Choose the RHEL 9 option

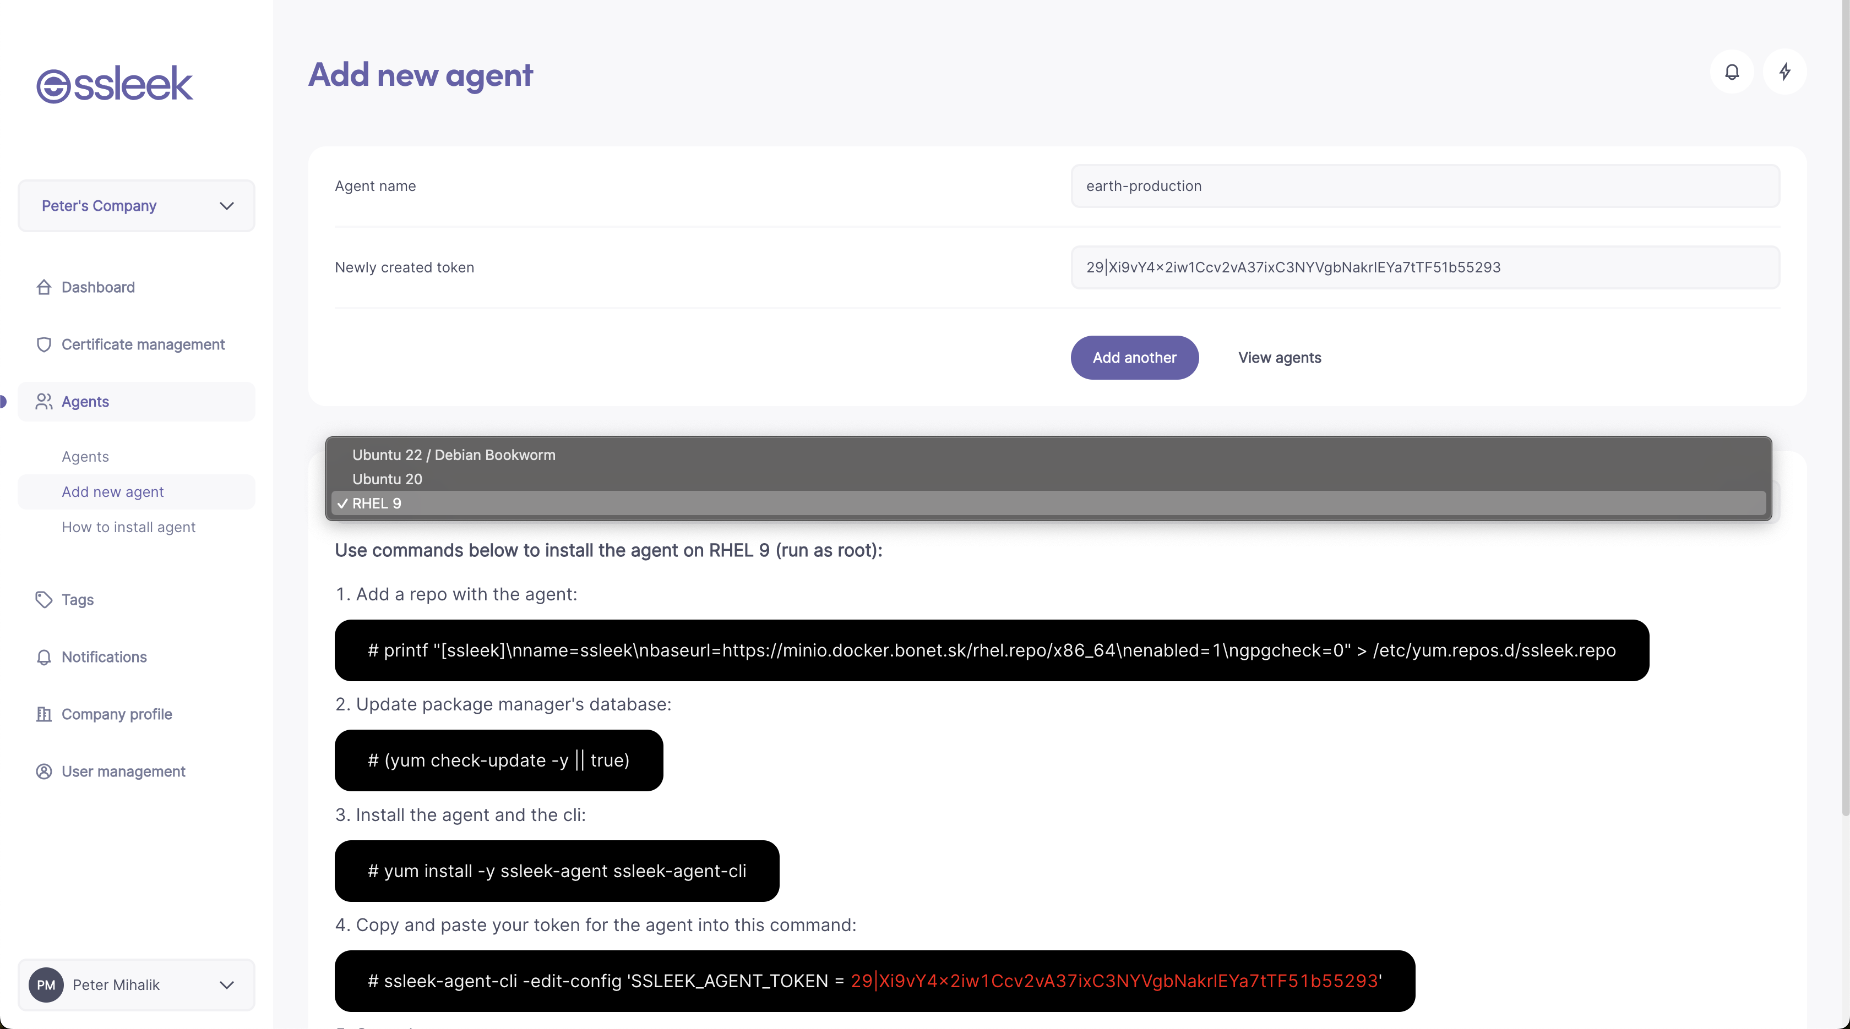[x=1048, y=503]
